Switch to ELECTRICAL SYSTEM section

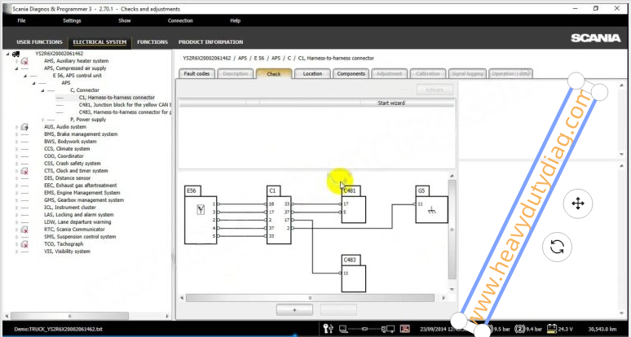pos(99,42)
